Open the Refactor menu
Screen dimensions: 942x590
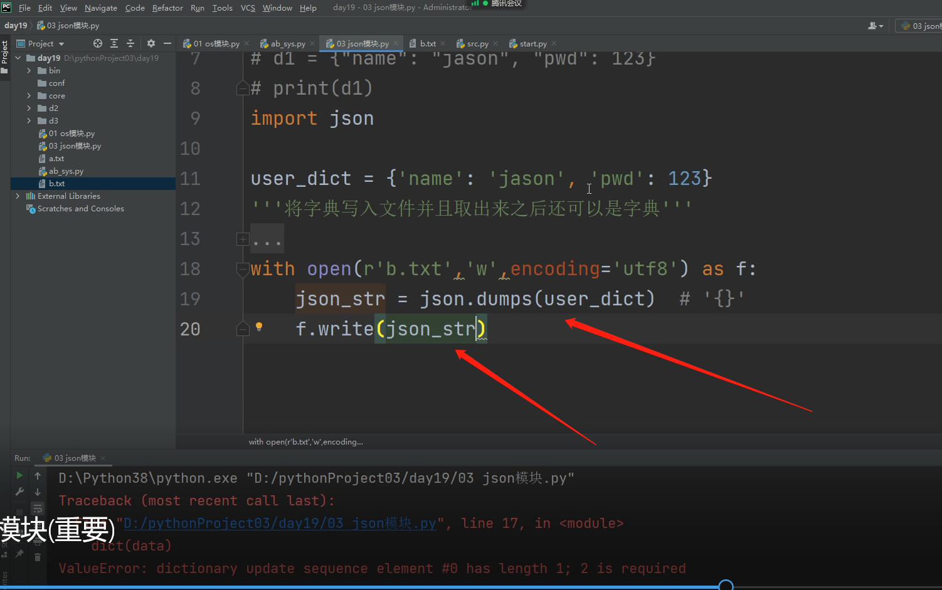pos(167,8)
